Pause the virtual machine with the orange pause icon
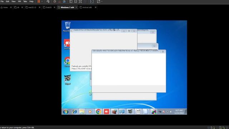Viewport: 229px width, 129px height. click(39, 1)
